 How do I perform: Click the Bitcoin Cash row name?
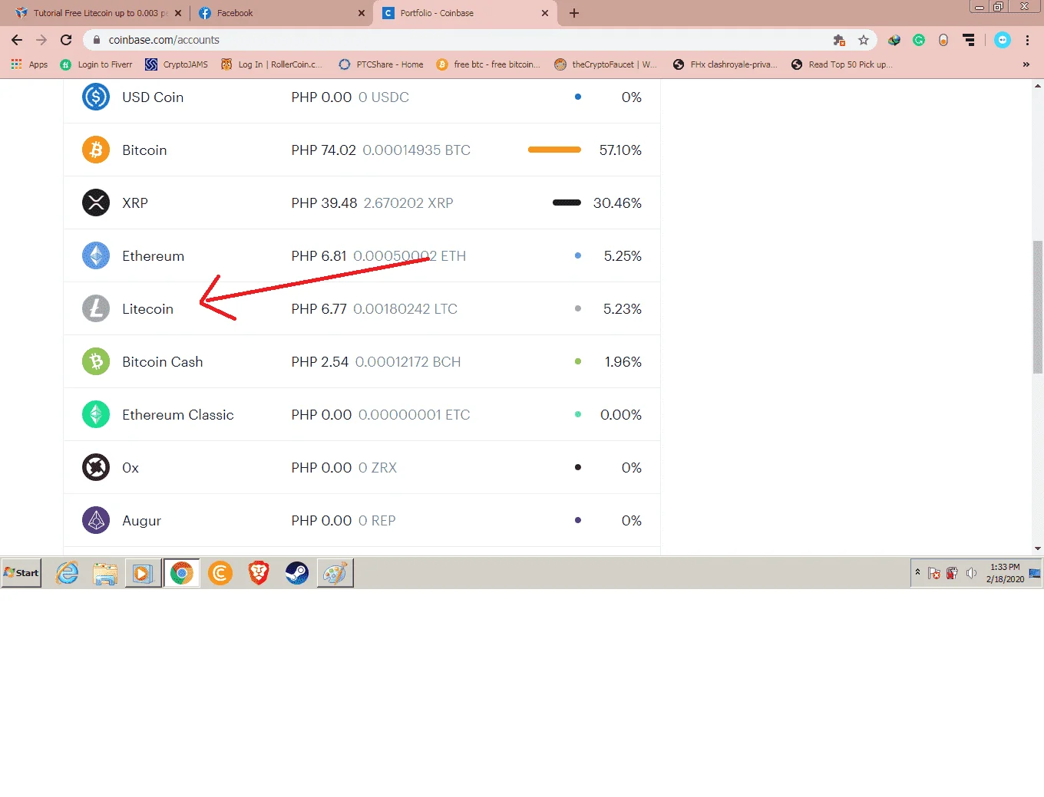tap(163, 362)
